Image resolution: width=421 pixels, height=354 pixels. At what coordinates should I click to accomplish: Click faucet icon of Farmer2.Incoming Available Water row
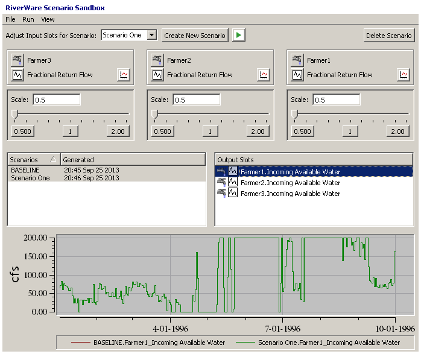coord(221,182)
